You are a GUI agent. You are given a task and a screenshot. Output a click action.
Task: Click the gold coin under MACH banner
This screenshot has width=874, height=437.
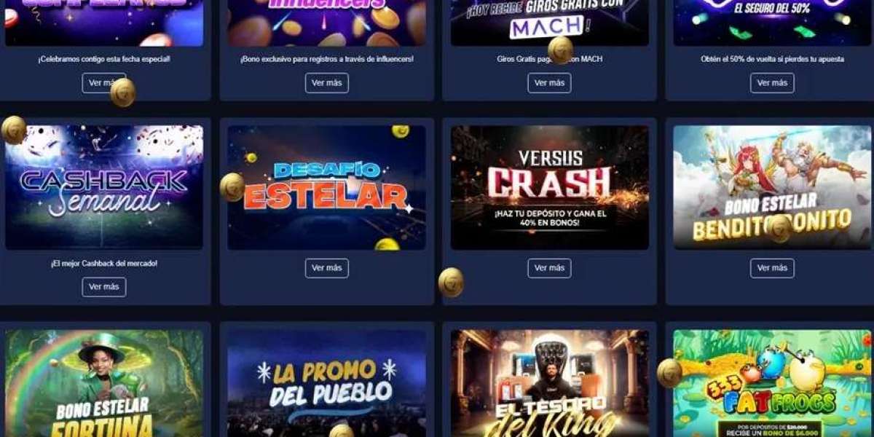click(x=560, y=50)
